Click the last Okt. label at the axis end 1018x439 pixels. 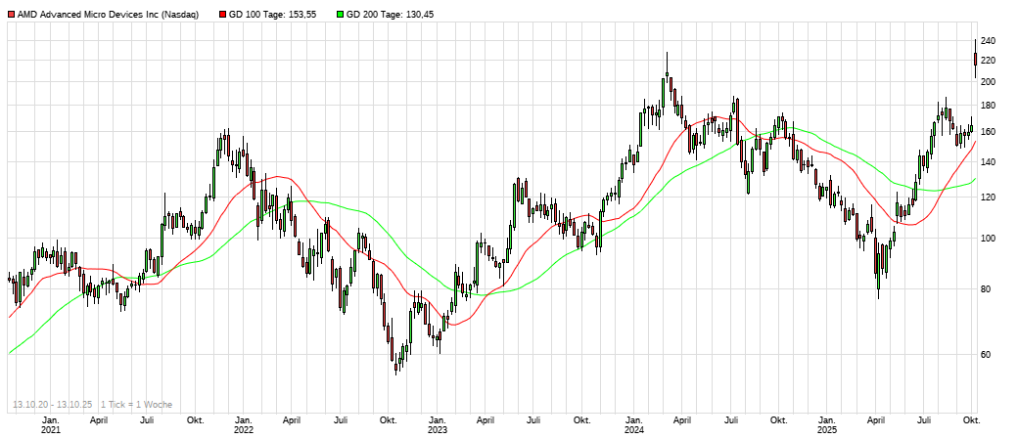(971, 419)
